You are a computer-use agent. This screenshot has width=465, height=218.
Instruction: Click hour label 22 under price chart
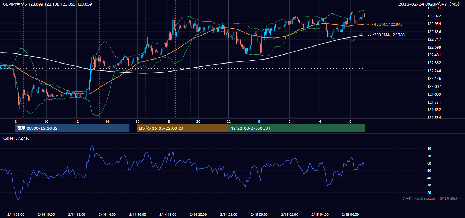click(x=228, y=121)
